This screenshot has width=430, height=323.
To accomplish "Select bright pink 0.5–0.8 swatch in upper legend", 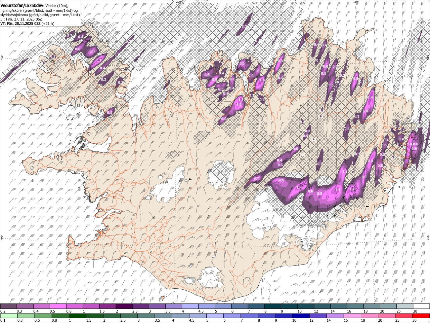I will 58,307.
